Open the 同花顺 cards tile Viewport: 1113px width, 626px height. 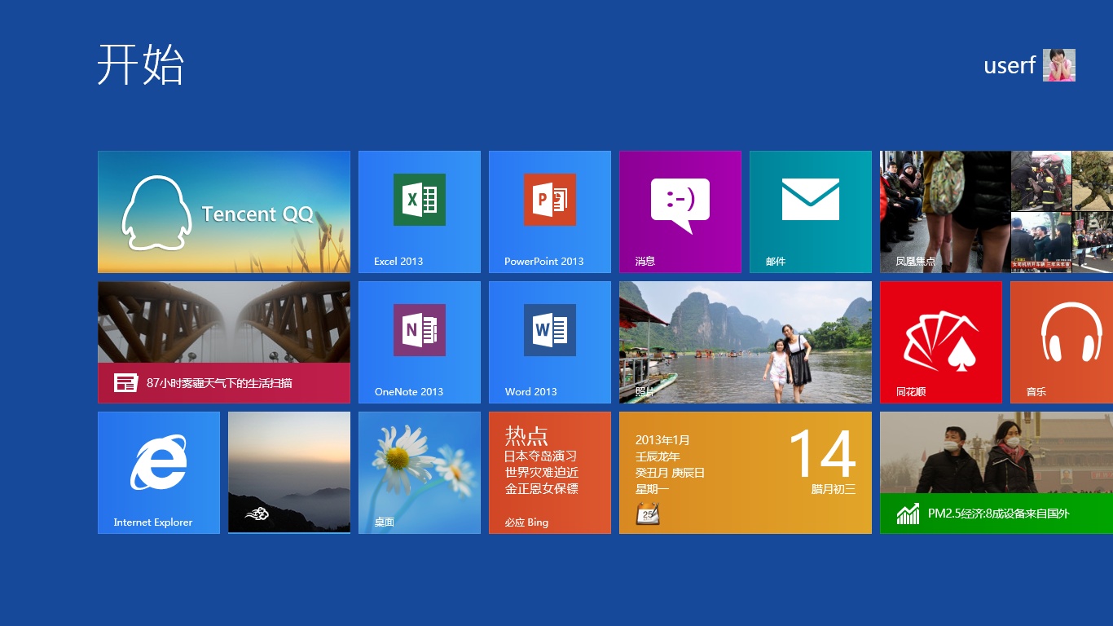coord(941,342)
